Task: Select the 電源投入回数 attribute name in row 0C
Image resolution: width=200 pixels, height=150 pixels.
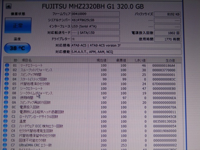Action: [29, 107]
